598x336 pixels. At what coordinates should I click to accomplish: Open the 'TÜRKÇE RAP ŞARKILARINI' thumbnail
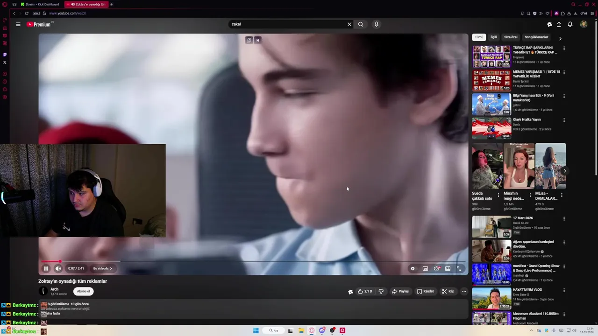pyautogui.click(x=491, y=56)
